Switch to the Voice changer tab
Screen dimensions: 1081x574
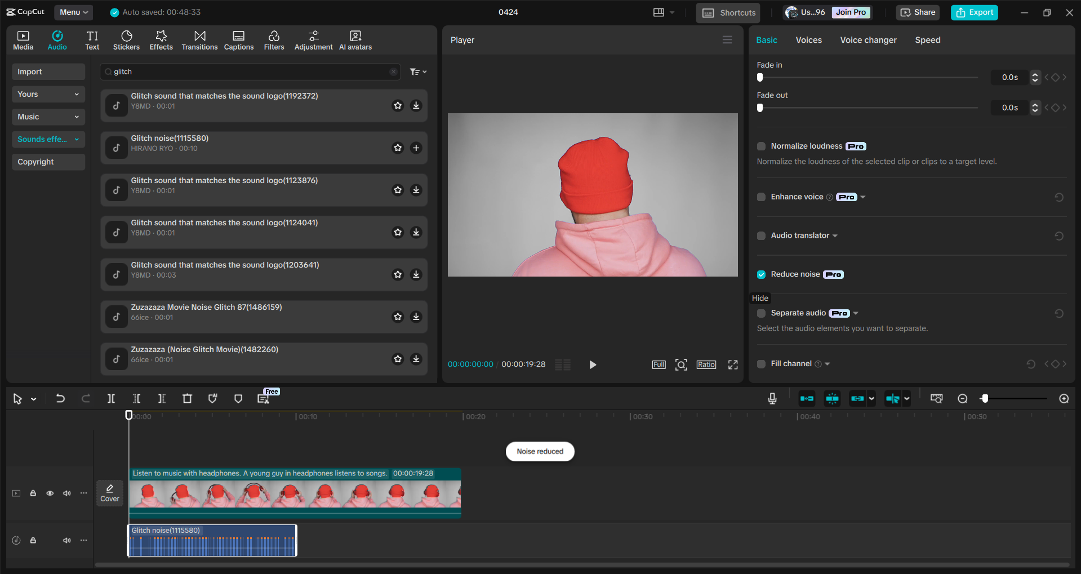click(868, 39)
